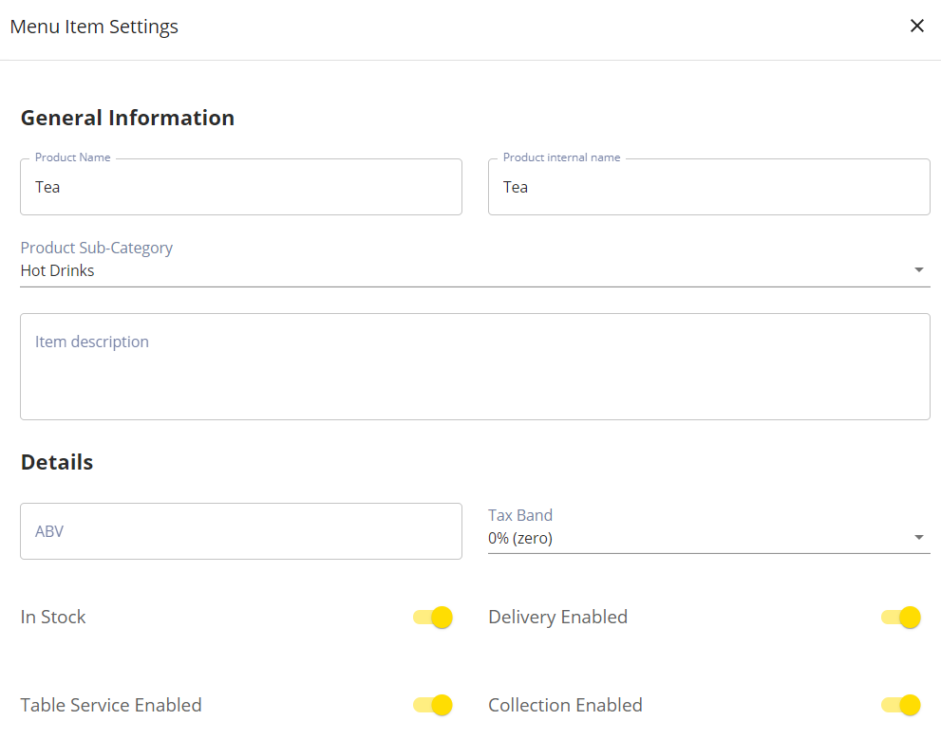Click the Collection Enabled label text
Image resolution: width=941 pixels, height=739 pixels.
565,705
